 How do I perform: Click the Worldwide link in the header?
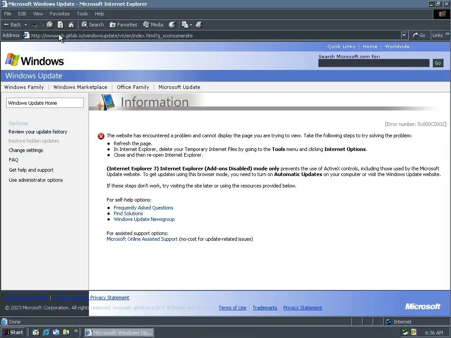397,46
